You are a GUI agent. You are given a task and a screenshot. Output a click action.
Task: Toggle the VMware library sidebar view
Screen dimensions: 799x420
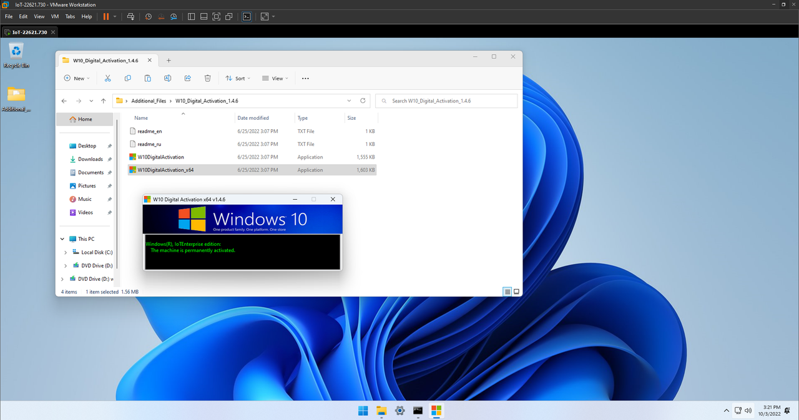pos(191,16)
